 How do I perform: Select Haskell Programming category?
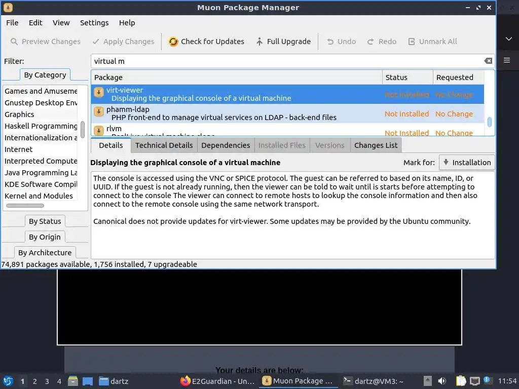coord(41,126)
